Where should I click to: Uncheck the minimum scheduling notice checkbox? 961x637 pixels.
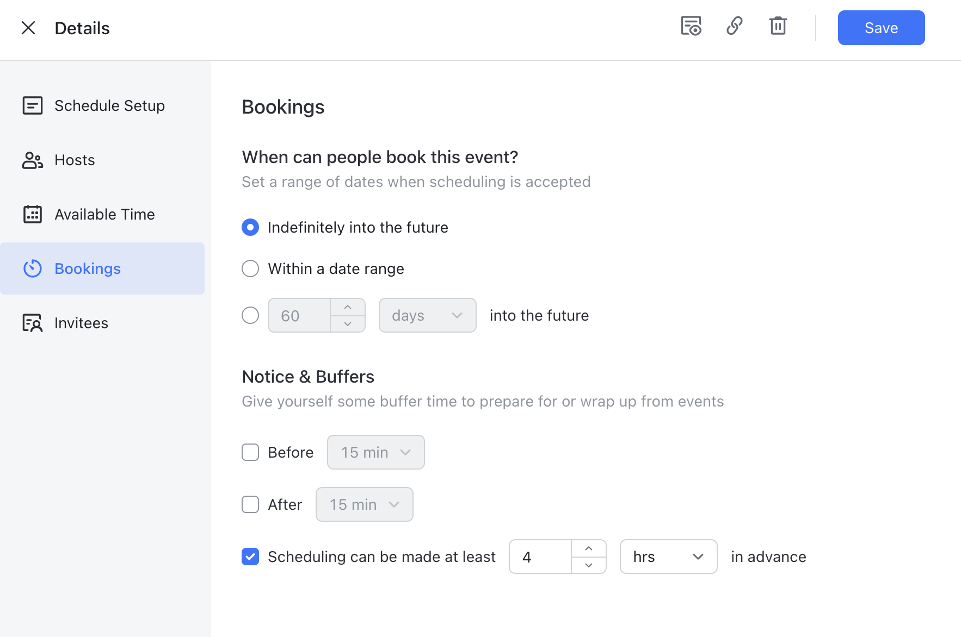click(250, 557)
